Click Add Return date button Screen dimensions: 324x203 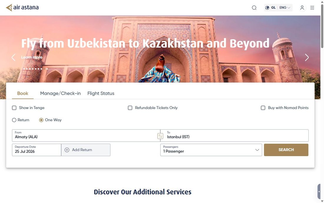click(86, 150)
